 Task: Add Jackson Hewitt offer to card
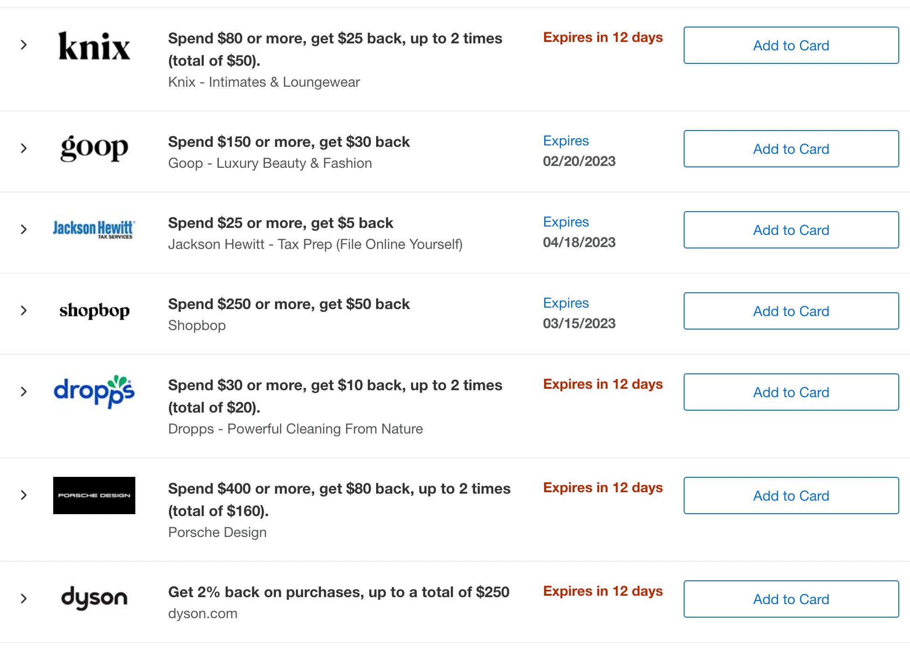791,230
